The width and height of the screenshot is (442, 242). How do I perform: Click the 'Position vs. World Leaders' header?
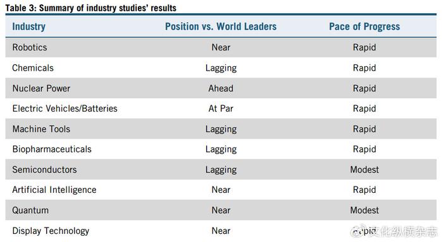221,26
